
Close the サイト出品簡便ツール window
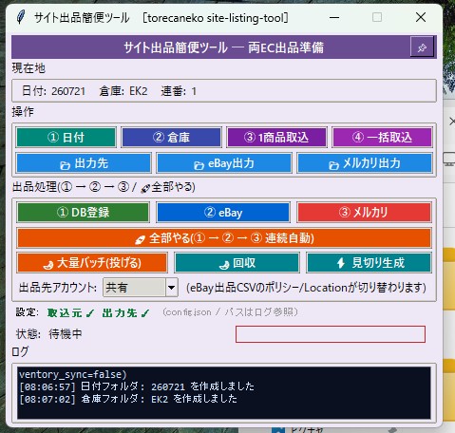tap(421, 17)
